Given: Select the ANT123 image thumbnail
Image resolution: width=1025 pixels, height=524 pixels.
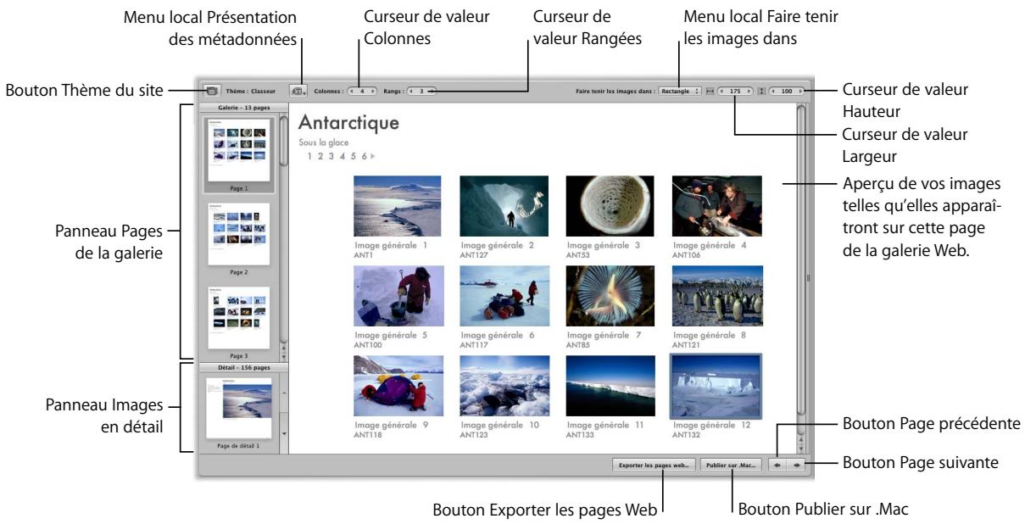Looking at the screenshot, I should coord(504,386).
